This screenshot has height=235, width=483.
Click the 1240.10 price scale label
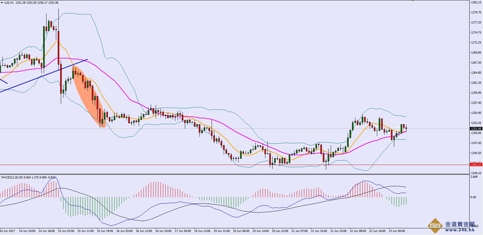476,173
